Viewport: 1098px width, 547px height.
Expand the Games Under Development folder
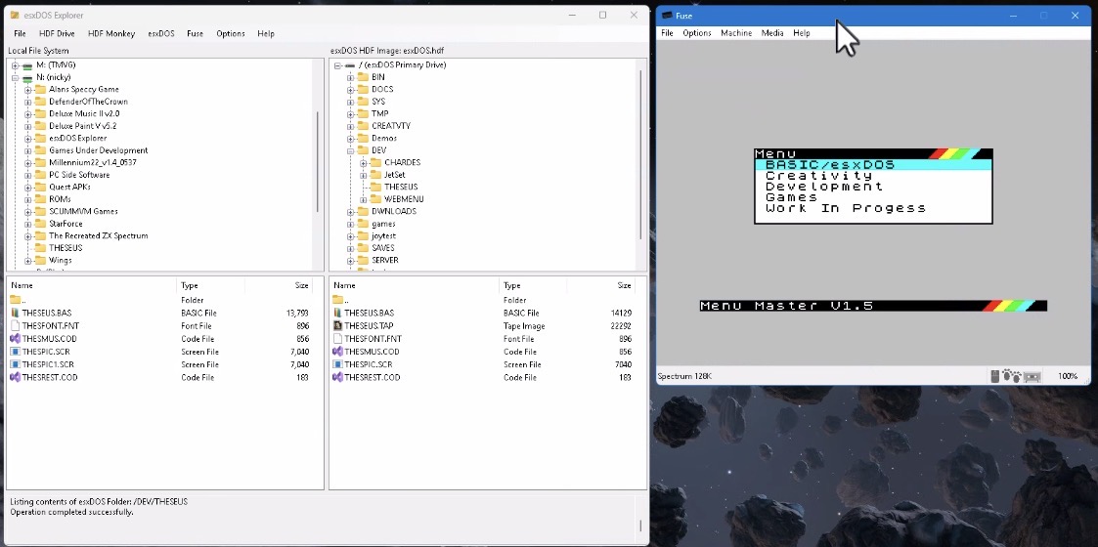click(x=28, y=150)
